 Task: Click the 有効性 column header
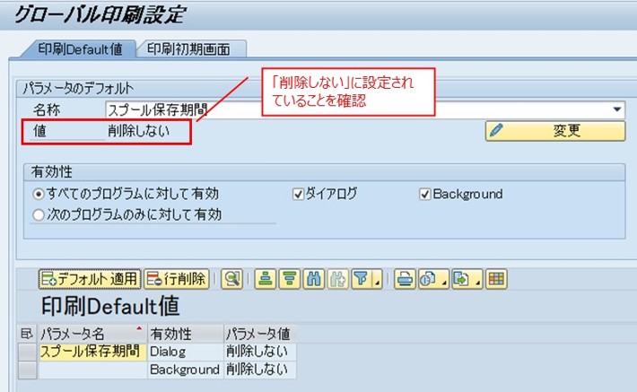(185, 334)
